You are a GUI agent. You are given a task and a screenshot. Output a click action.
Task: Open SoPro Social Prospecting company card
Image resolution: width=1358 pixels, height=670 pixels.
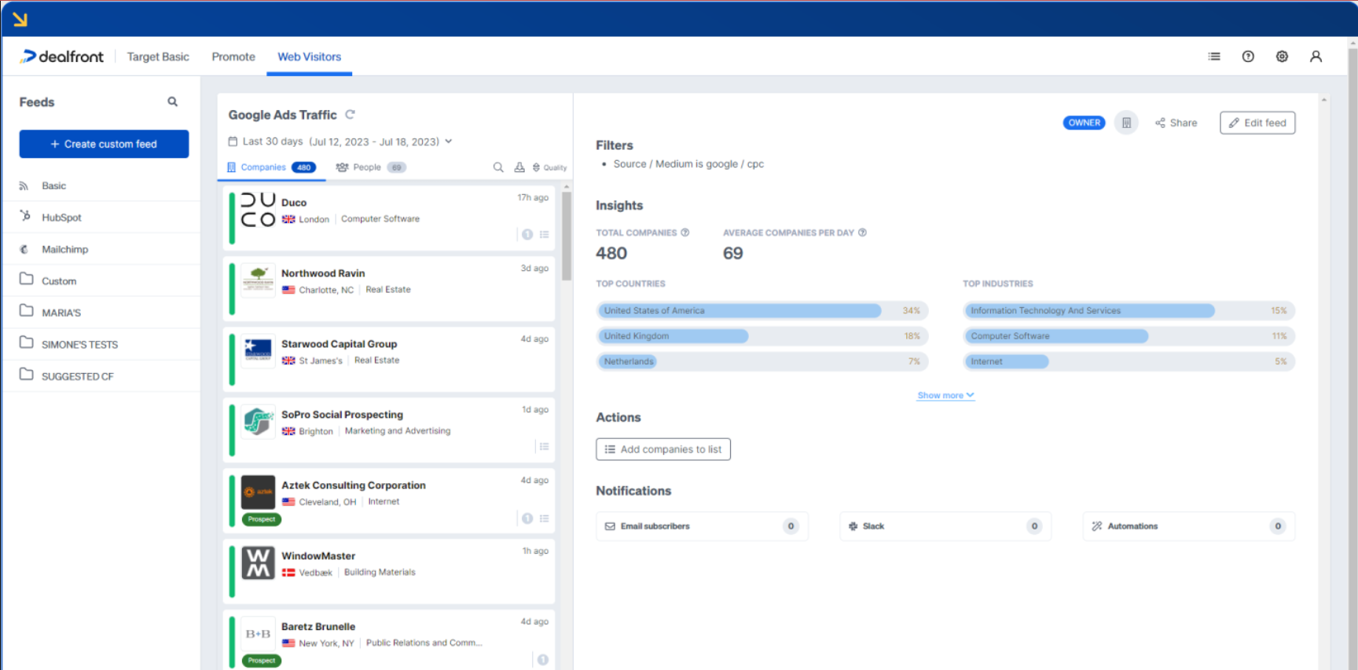tap(389, 430)
